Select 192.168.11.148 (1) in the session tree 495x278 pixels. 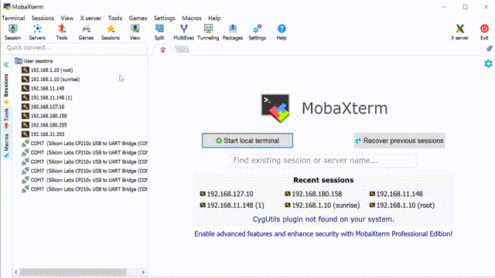tap(47, 97)
